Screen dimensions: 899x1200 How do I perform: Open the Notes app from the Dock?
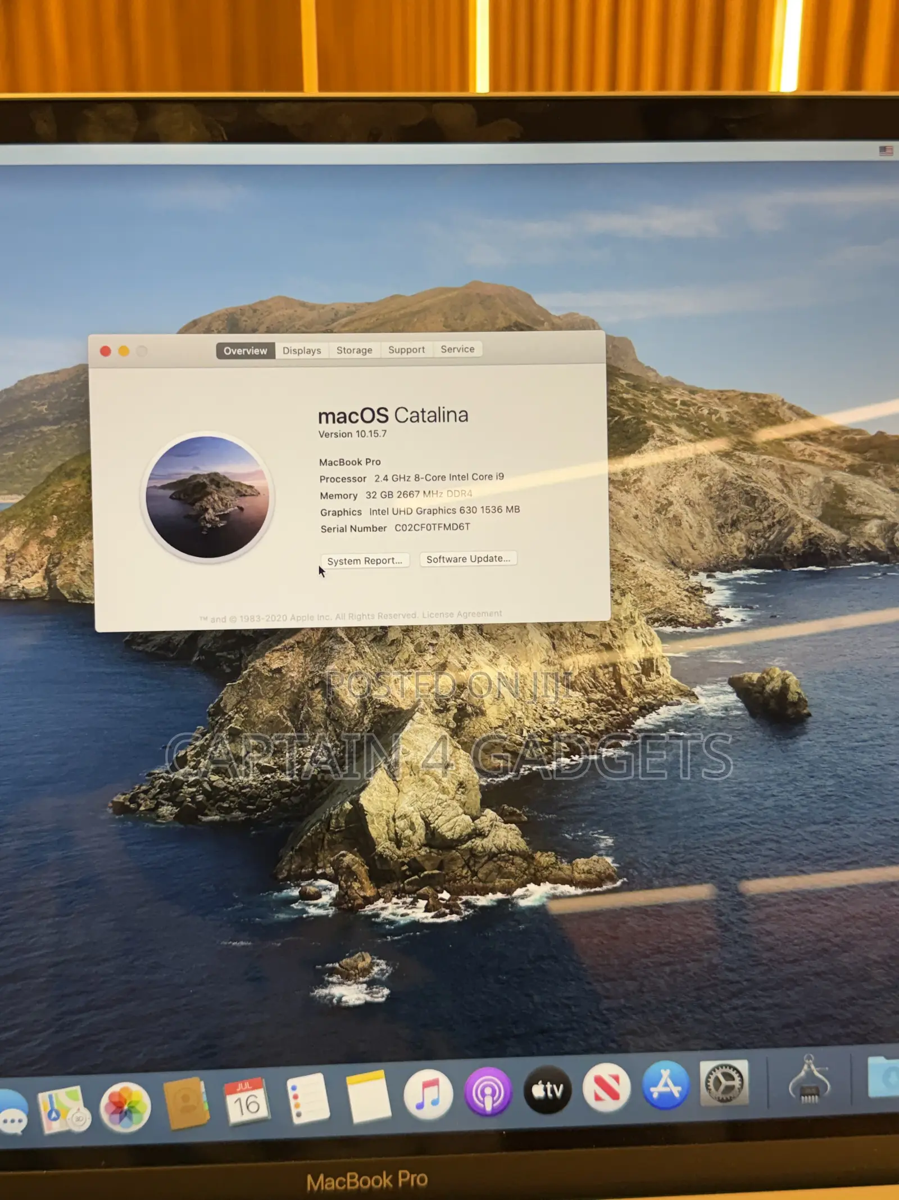[367, 1097]
